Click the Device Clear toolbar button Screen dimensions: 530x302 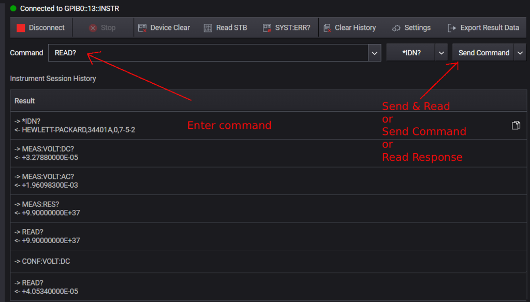(164, 28)
